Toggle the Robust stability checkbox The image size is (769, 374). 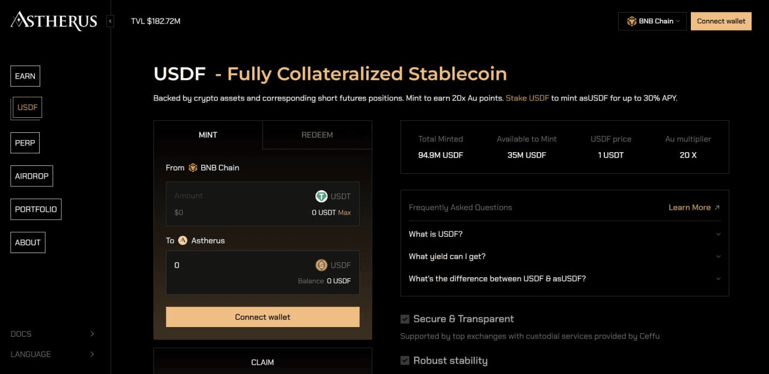(x=405, y=361)
